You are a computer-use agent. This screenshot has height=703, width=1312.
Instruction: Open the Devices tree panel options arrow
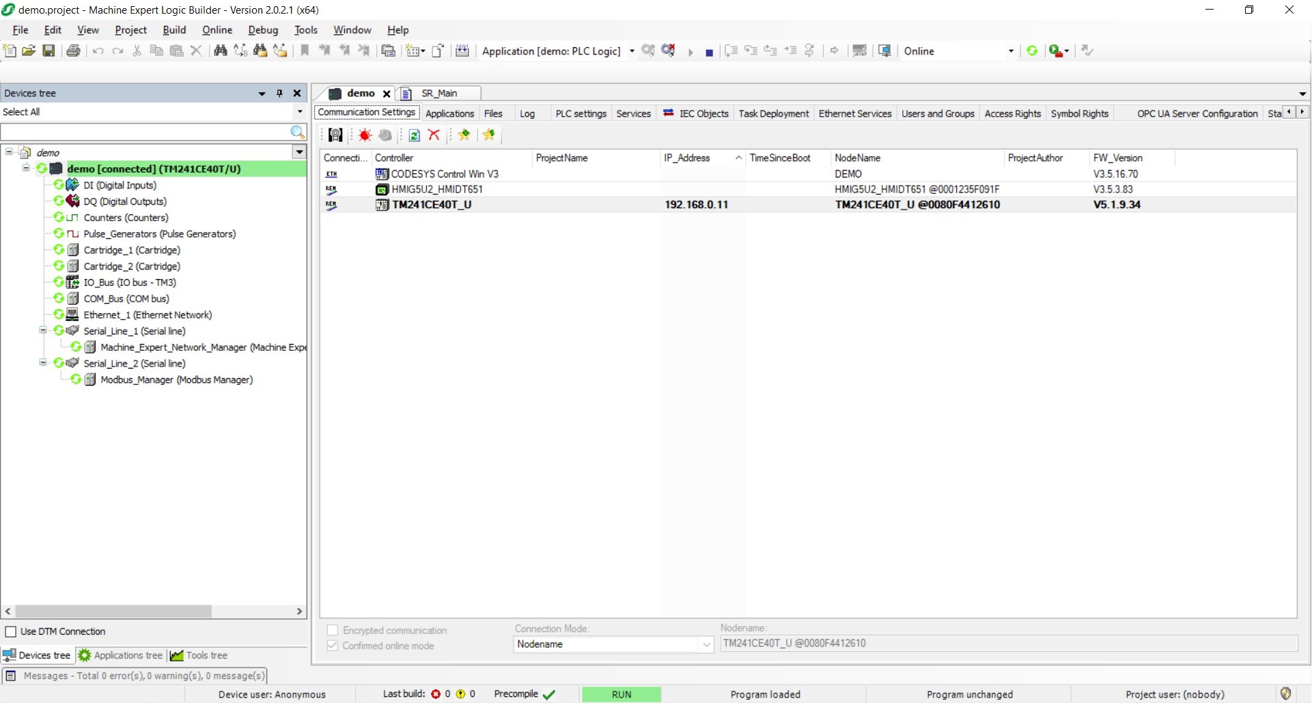tap(262, 94)
